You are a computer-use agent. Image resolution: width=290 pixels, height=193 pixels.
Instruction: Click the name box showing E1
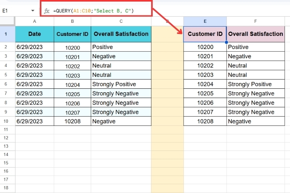point(5,11)
